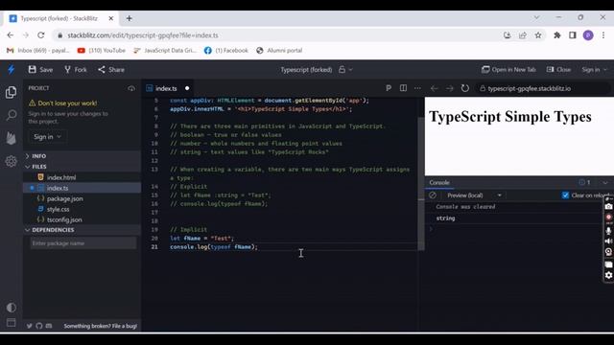The image size is (614, 345).
Task: Open the chat icon in footer
Action: [x=49, y=326]
